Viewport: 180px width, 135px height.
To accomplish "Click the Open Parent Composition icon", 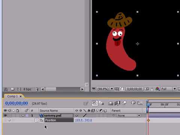I will pos(86,103).
